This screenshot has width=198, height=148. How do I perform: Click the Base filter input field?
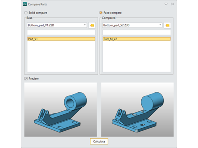pyautogui.click(x=61, y=32)
